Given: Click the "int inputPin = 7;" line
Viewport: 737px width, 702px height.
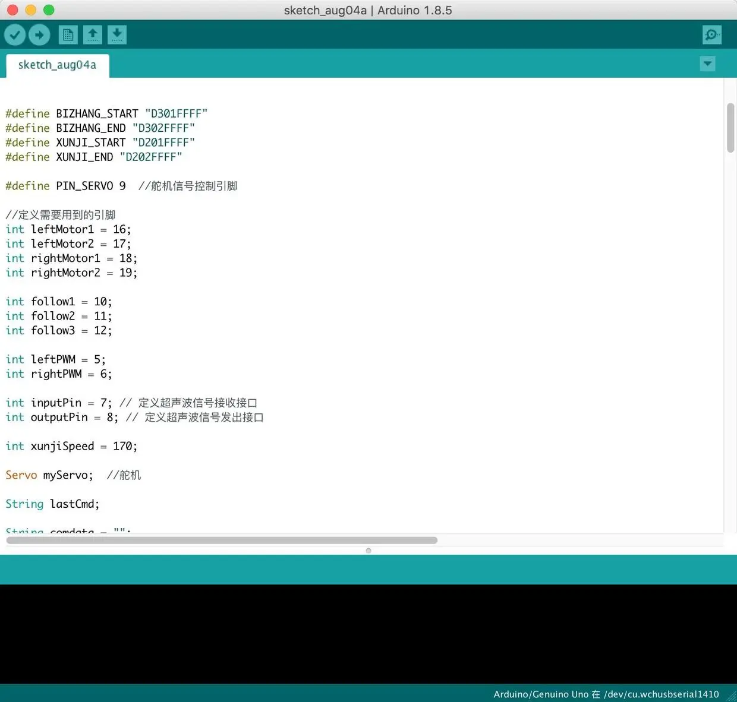Looking at the screenshot, I should click(131, 403).
